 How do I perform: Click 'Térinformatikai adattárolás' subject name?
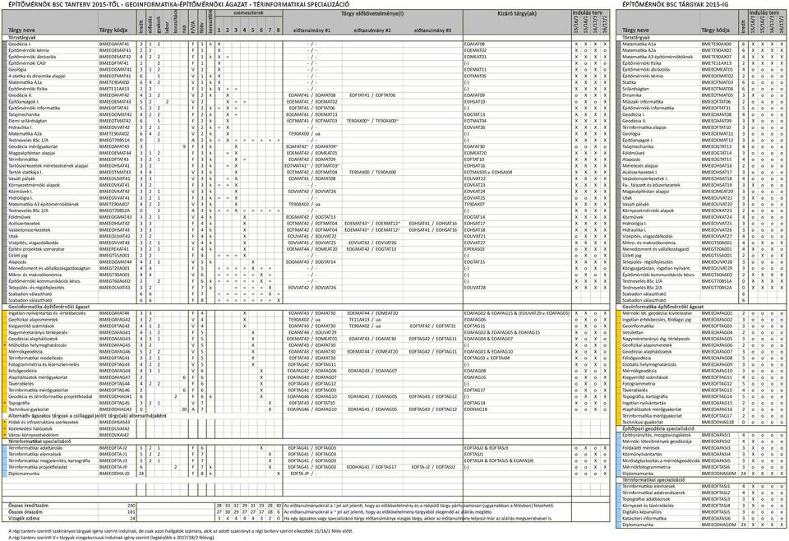tap(35, 448)
